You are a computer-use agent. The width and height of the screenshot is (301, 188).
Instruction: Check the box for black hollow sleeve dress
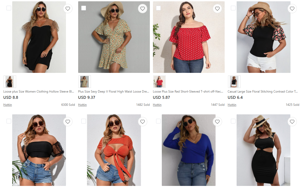(9, 8)
